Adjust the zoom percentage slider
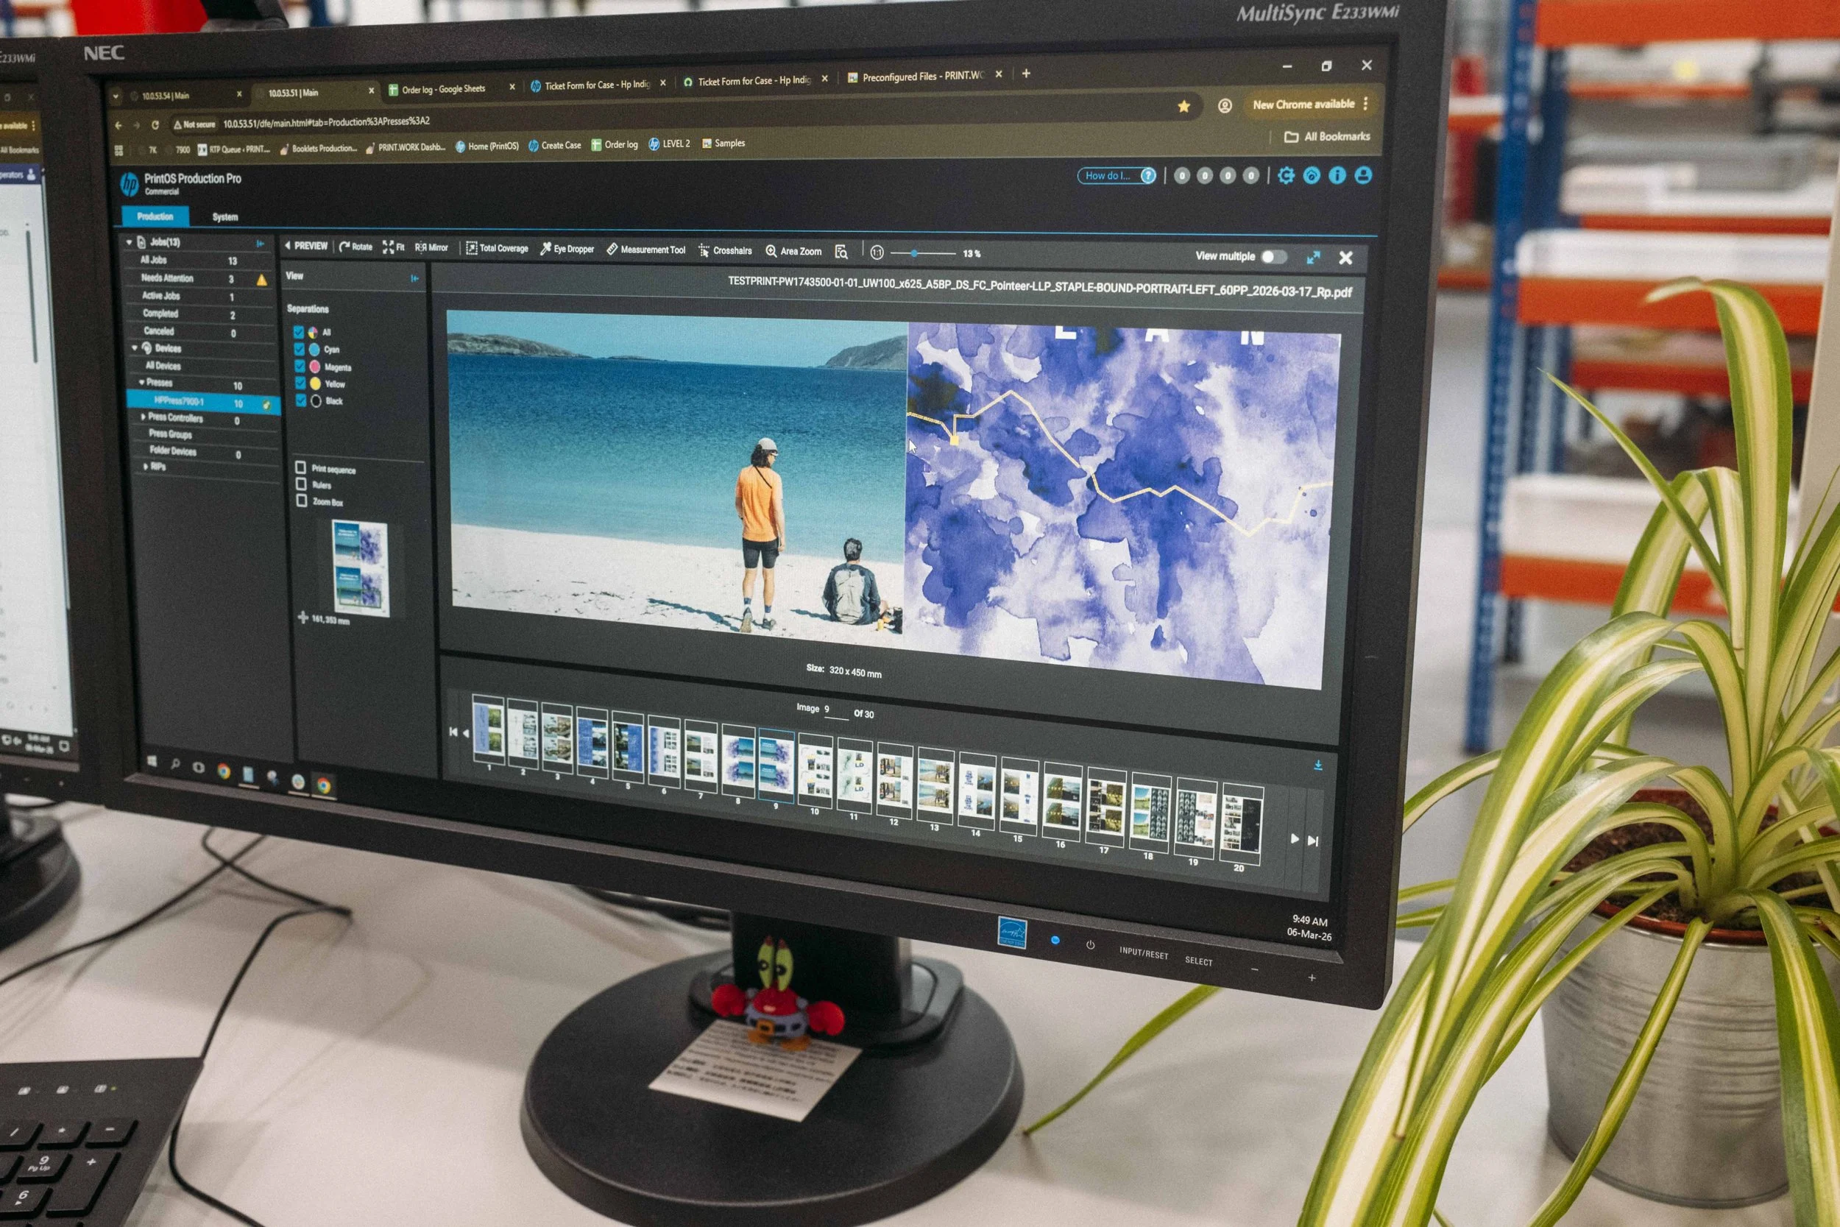This screenshot has height=1227, width=1840. click(x=915, y=253)
